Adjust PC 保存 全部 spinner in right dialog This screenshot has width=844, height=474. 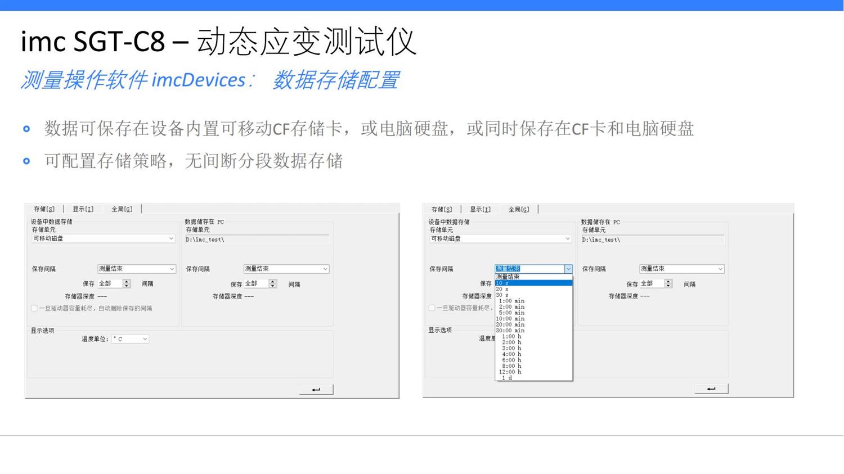coord(668,283)
